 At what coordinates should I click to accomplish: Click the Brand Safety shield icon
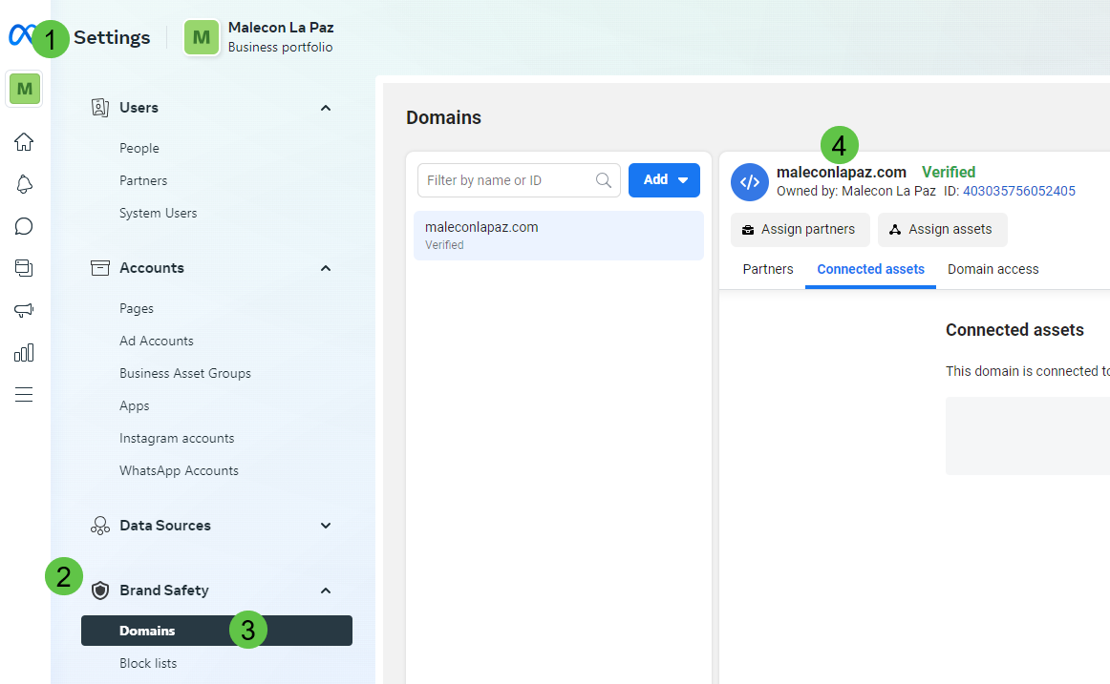point(100,590)
